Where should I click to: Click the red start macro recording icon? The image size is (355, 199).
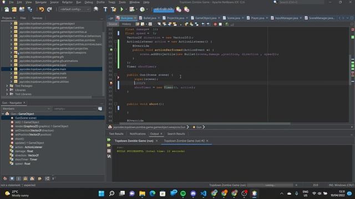pos(215,24)
